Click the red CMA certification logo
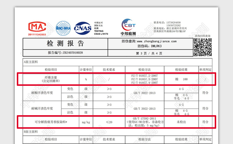 coord(37,28)
